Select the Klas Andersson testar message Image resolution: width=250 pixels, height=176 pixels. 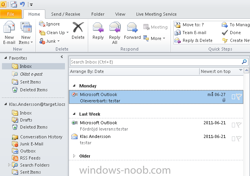(156, 139)
